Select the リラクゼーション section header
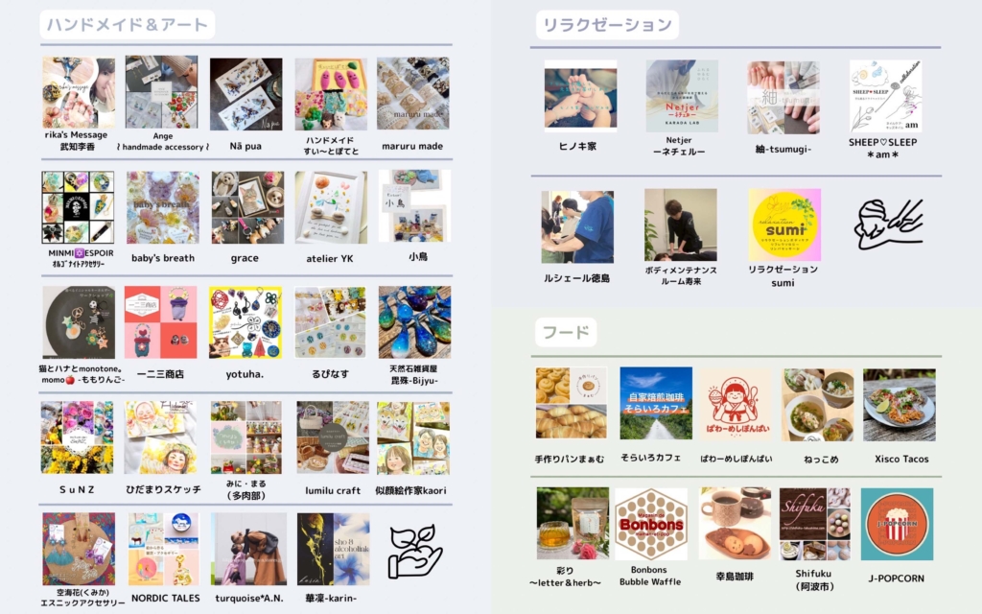This screenshot has height=614, width=982. [x=607, y=24]
